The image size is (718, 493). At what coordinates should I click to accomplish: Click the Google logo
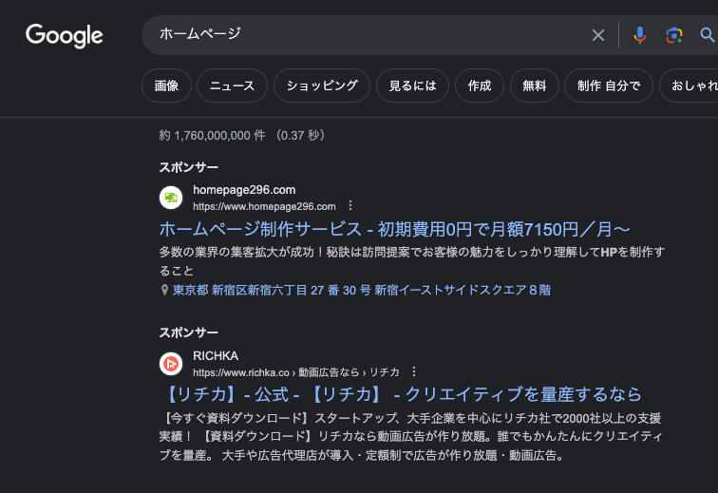click(64, 35)
